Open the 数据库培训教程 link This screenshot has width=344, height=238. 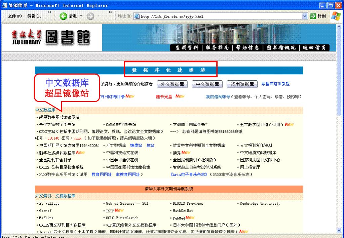[275, 84]
